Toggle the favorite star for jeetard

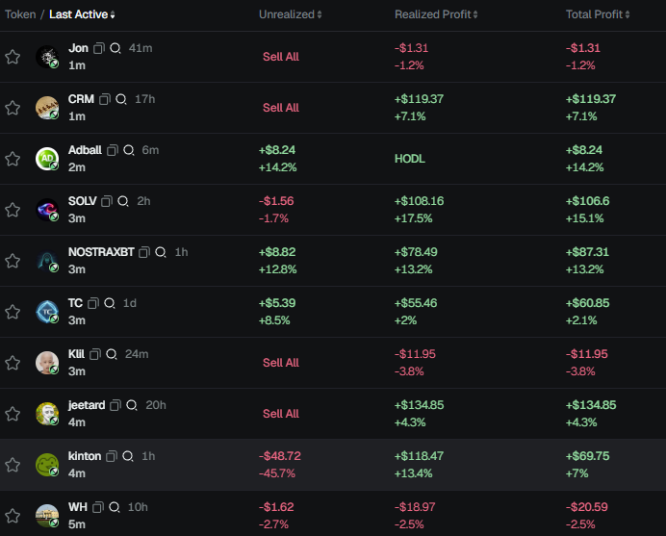[x=13, y=414]
